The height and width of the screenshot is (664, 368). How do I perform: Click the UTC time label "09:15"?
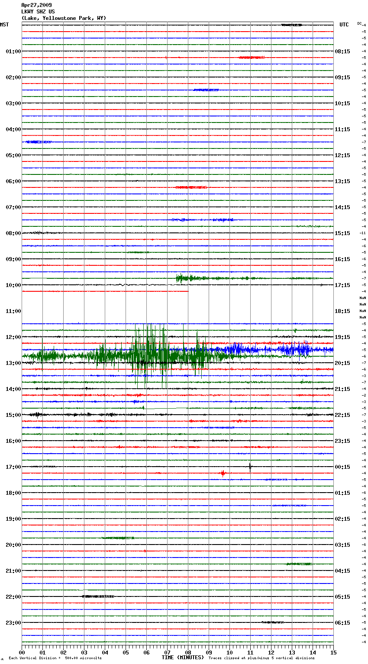(342, 77)
